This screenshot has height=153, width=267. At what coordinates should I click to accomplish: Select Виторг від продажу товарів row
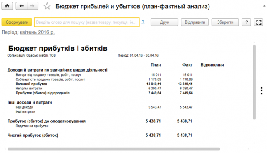48,75
